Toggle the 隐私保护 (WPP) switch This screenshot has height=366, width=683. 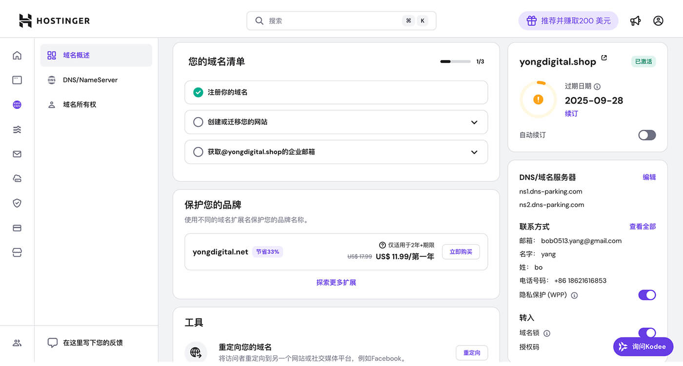click(647, 295)
